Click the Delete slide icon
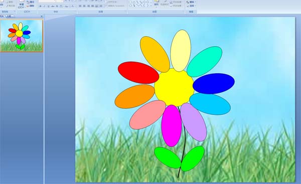The width and height of the screenshot is (301, 184). pos(31,6)
